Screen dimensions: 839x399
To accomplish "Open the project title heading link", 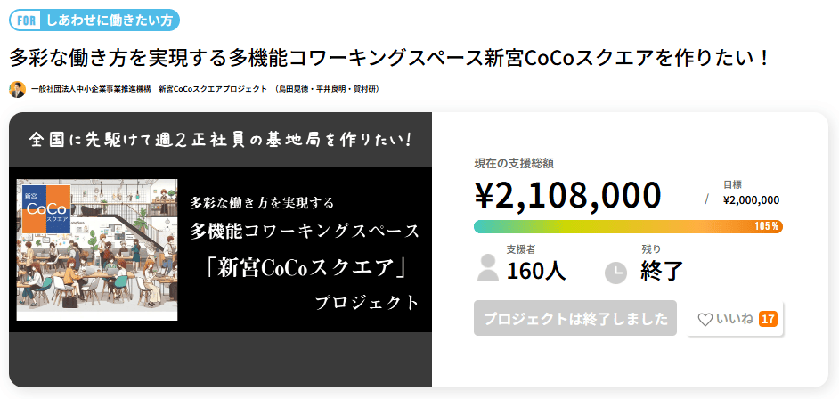I will [x=389, y=57].
